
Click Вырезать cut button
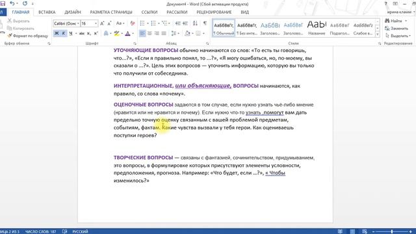18,21
